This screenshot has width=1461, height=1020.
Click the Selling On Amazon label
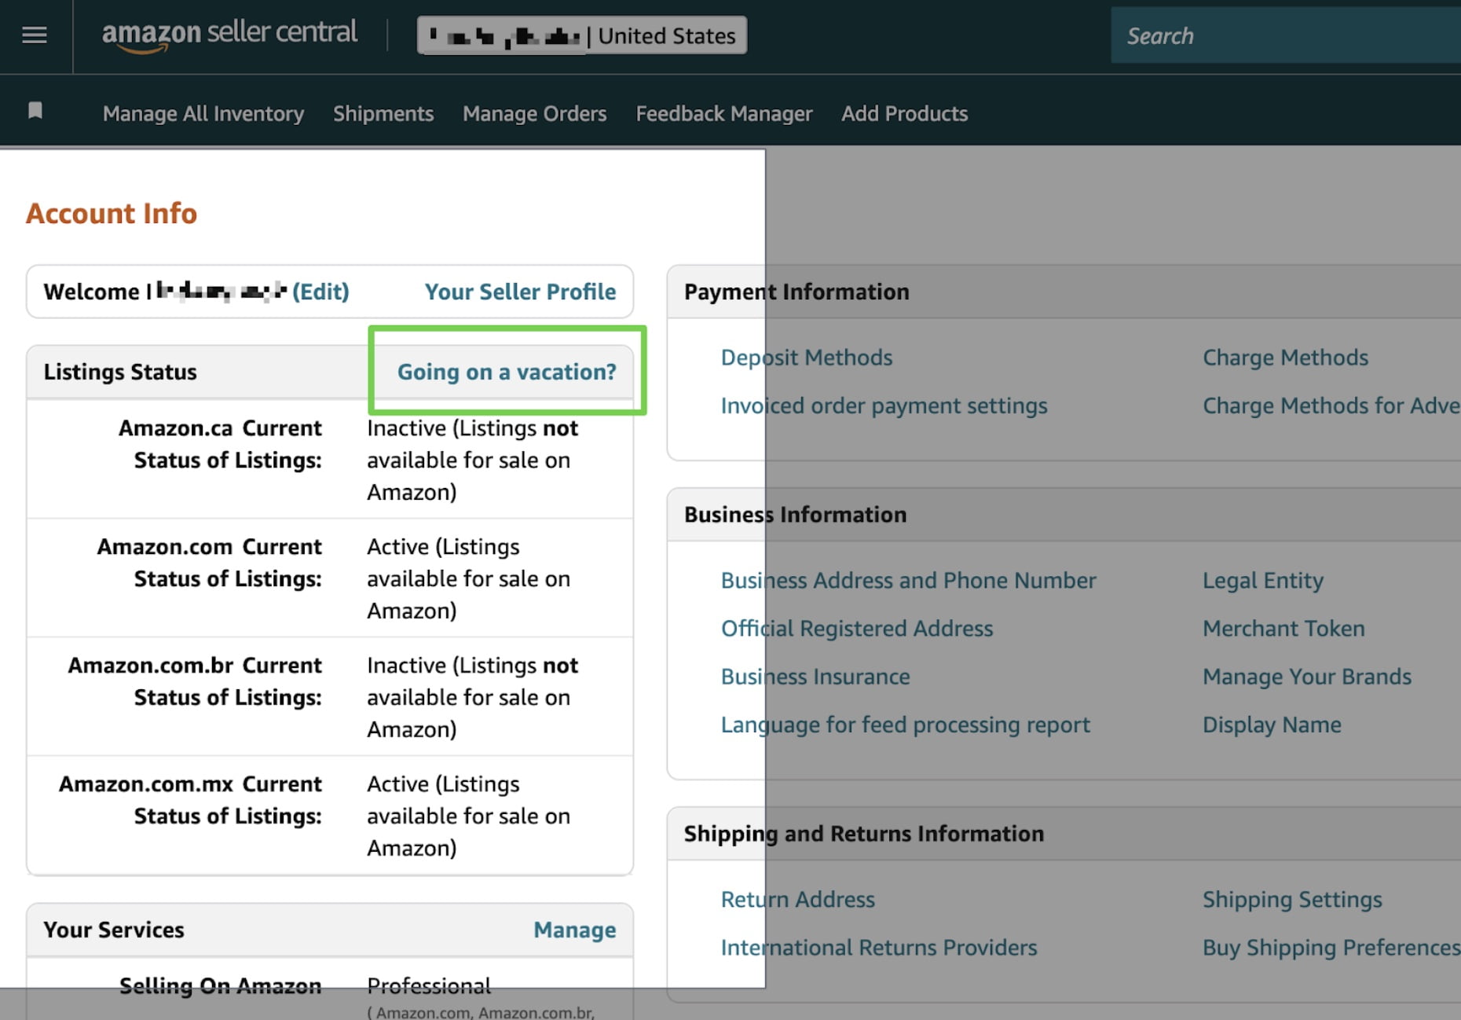(x=221, y=985)
